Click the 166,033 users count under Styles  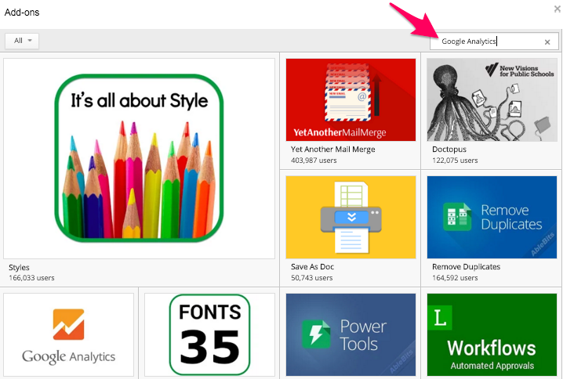[x=32, y=277]
